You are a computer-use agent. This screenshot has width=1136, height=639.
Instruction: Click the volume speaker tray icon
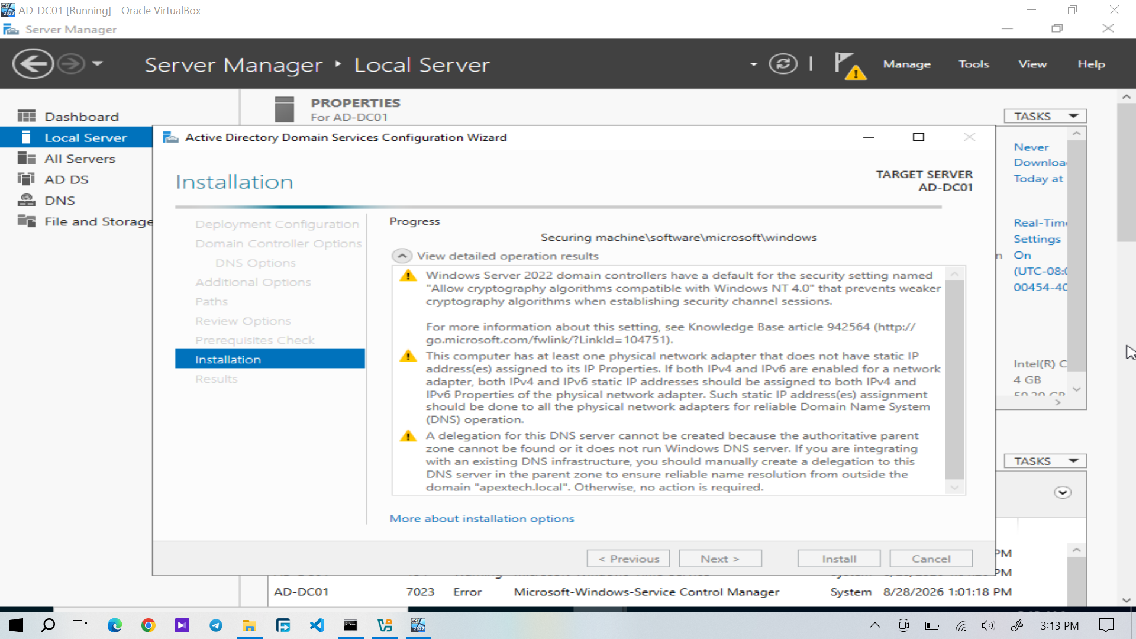pos(988,625)
